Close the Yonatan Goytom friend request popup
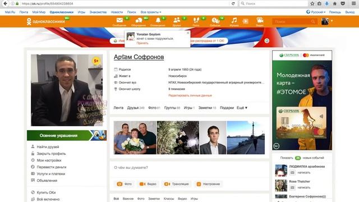The width and height of the screenshot is (359, 202). [x=188, y=33]
